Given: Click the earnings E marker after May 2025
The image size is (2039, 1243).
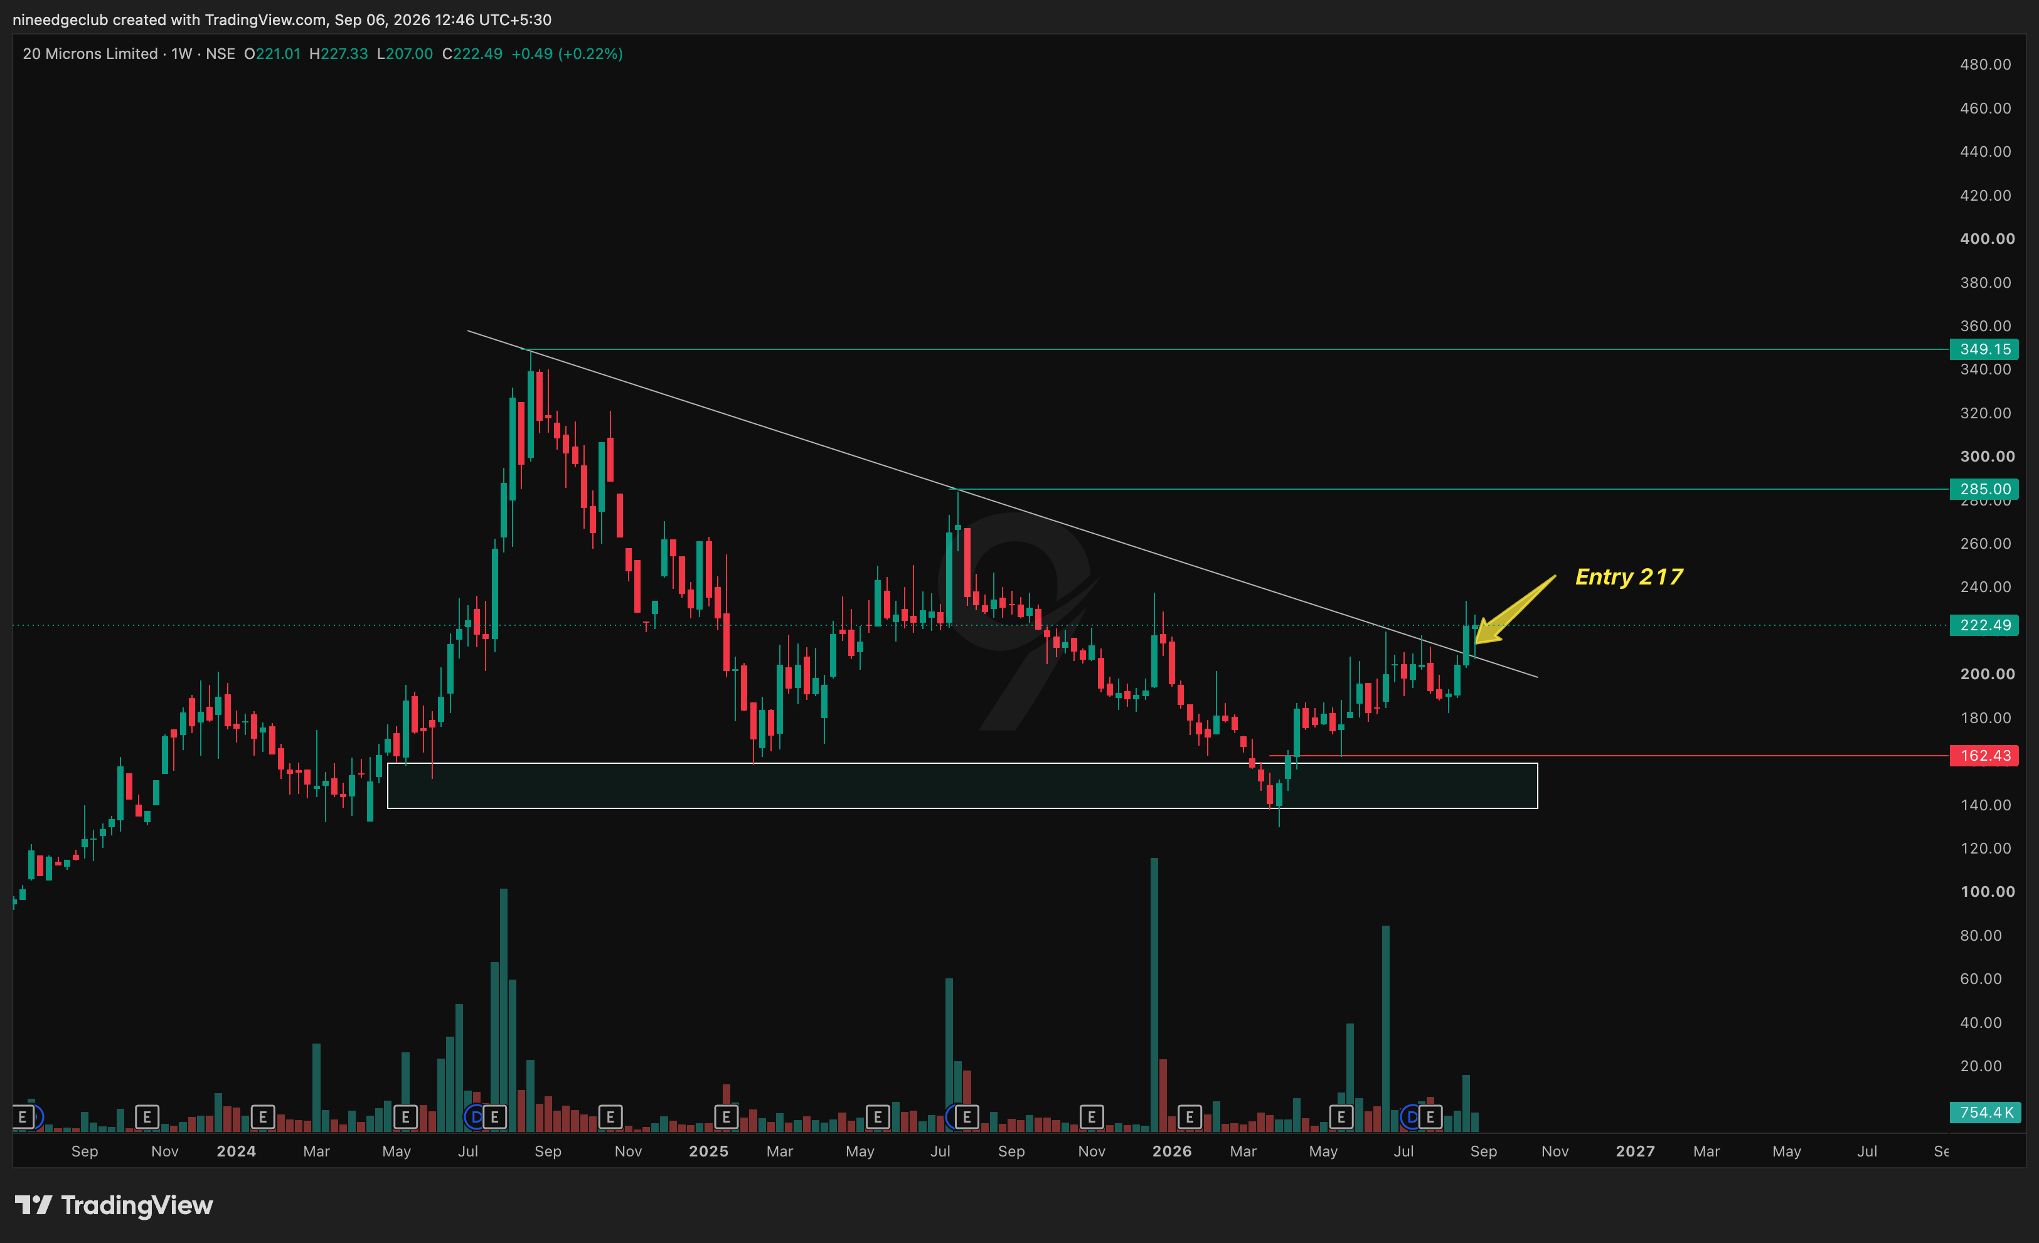Looking at the screenshot, I should click(877, 1118).
